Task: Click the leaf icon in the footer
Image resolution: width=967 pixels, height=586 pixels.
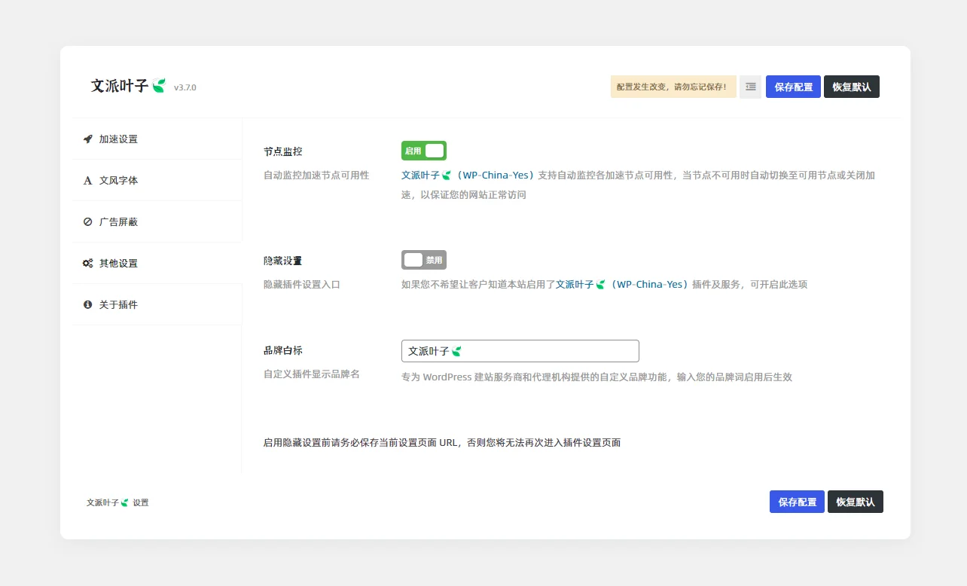Action: 125,502
